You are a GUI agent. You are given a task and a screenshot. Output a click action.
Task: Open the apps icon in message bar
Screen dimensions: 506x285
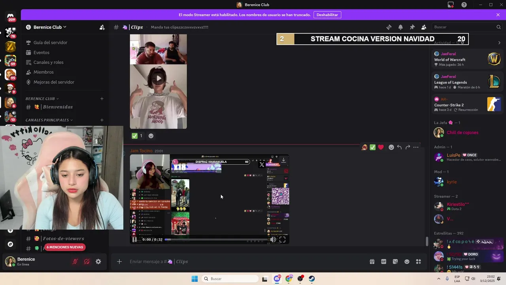419,262
